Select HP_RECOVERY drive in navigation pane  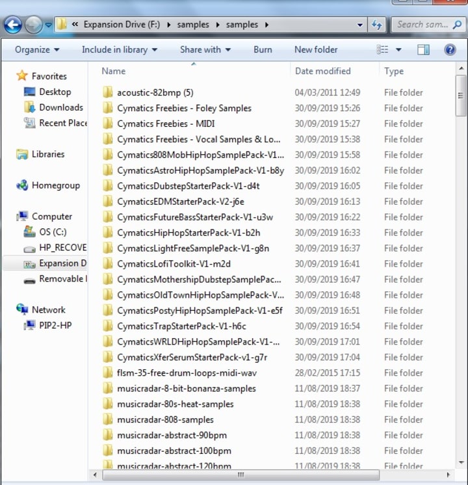(x=62, y=248)
